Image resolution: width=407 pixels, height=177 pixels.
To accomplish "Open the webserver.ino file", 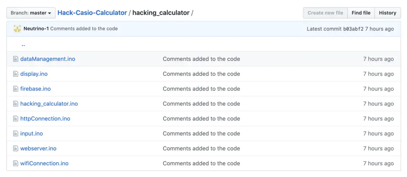I will coord(38,149).
